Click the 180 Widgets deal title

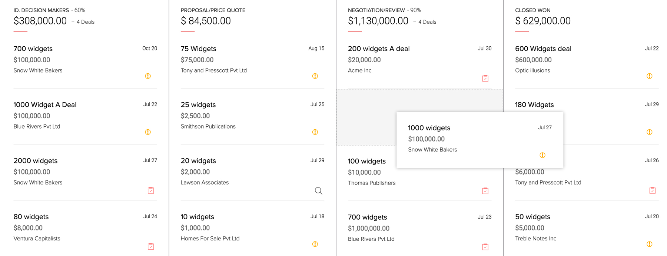[534, 105]
